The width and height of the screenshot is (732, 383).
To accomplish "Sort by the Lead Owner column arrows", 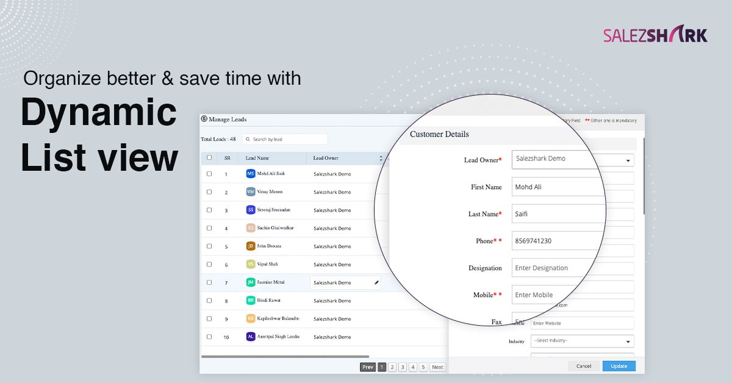I will (x=381, y=159).
